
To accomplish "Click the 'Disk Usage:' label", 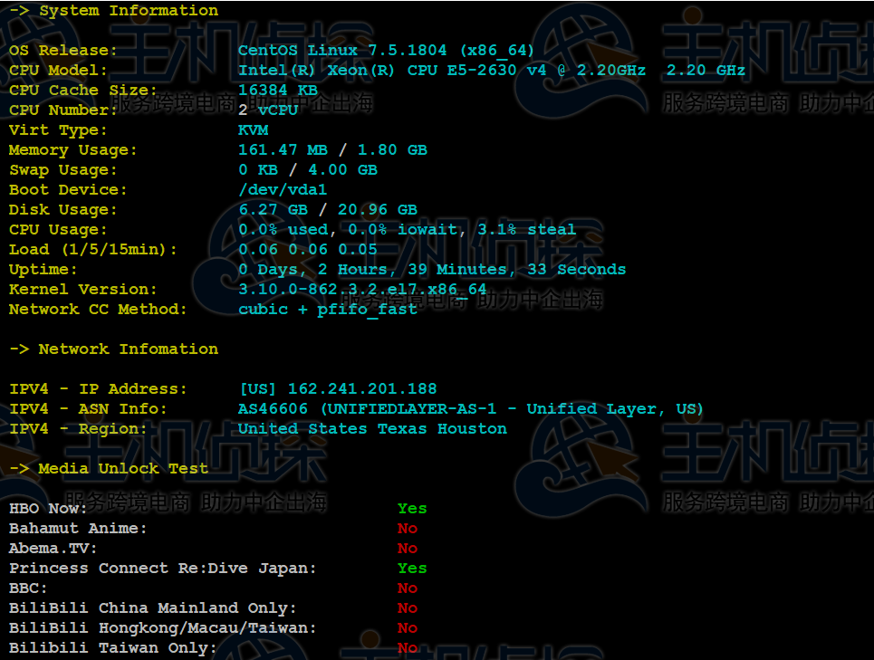I will [x=63, y=210].
